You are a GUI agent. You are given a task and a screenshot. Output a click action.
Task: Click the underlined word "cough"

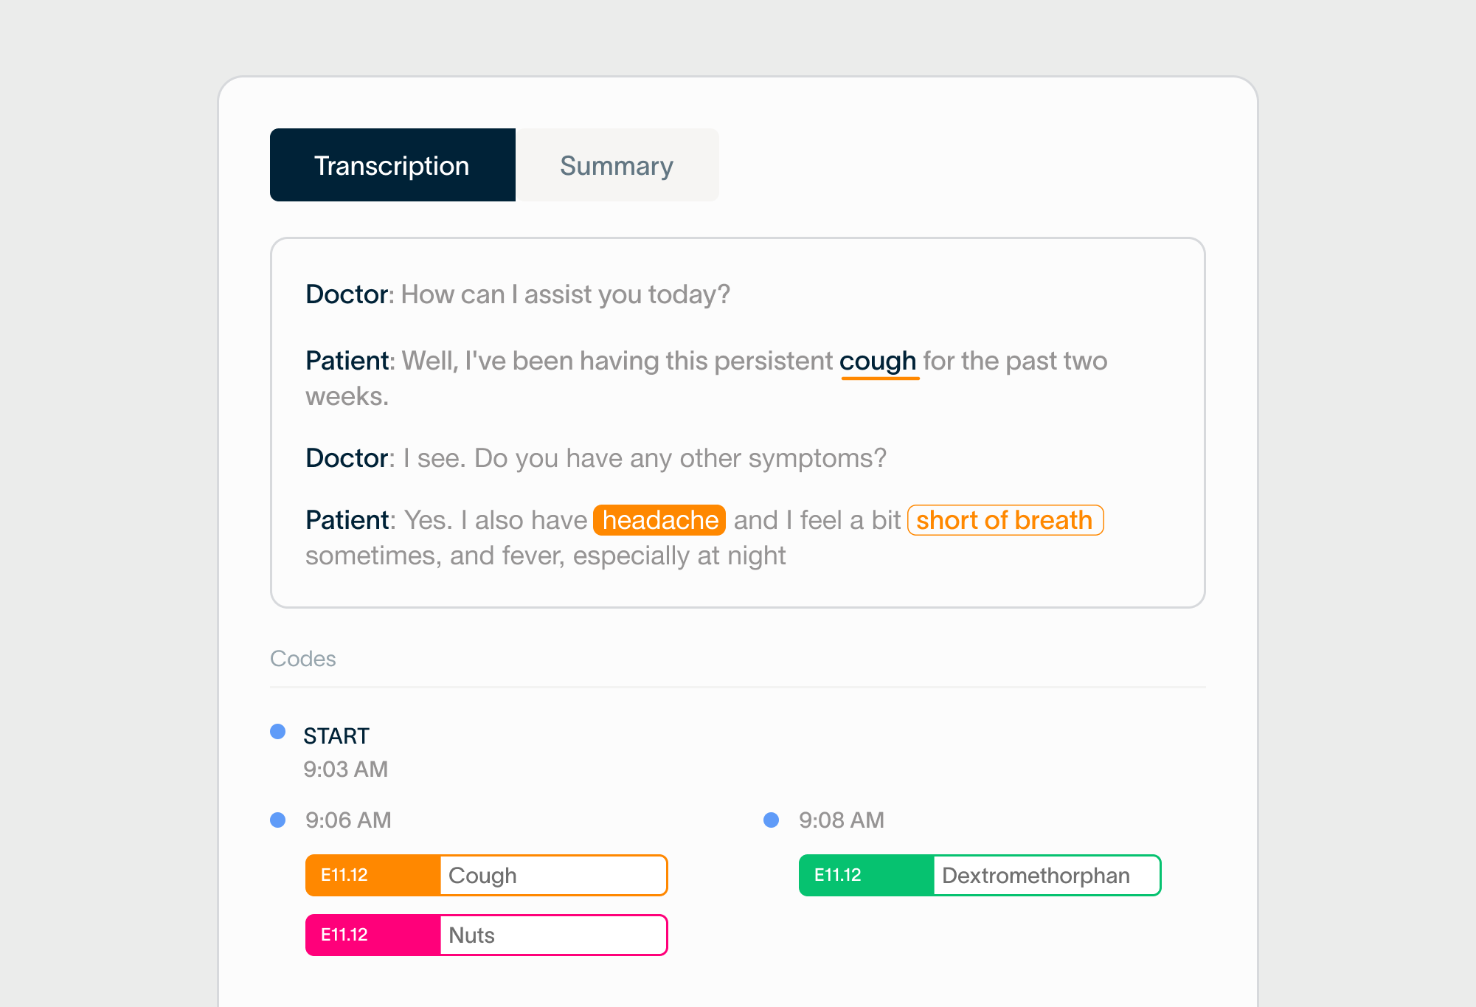point(878,361)
